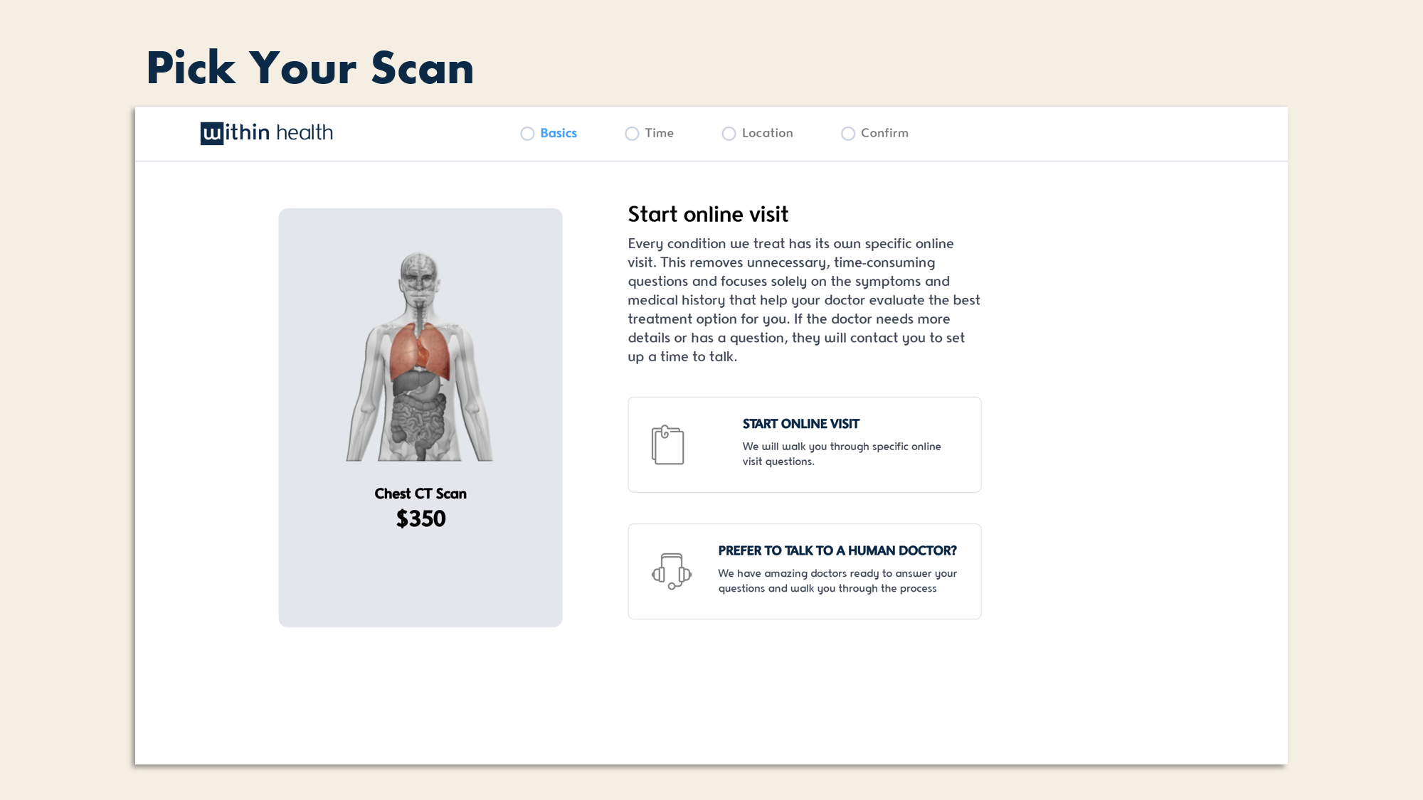
Task: Choose PREFER TO TALK TO A HUMAN DOCTOR
Action: pyautogui.click(x=804, y=570)
